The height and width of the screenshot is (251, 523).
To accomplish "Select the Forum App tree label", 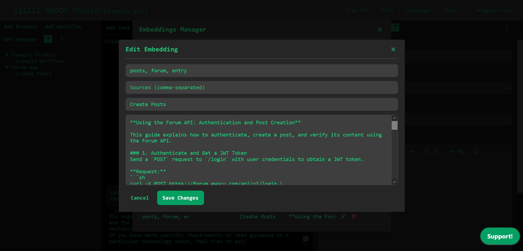I will pos(25,67).
